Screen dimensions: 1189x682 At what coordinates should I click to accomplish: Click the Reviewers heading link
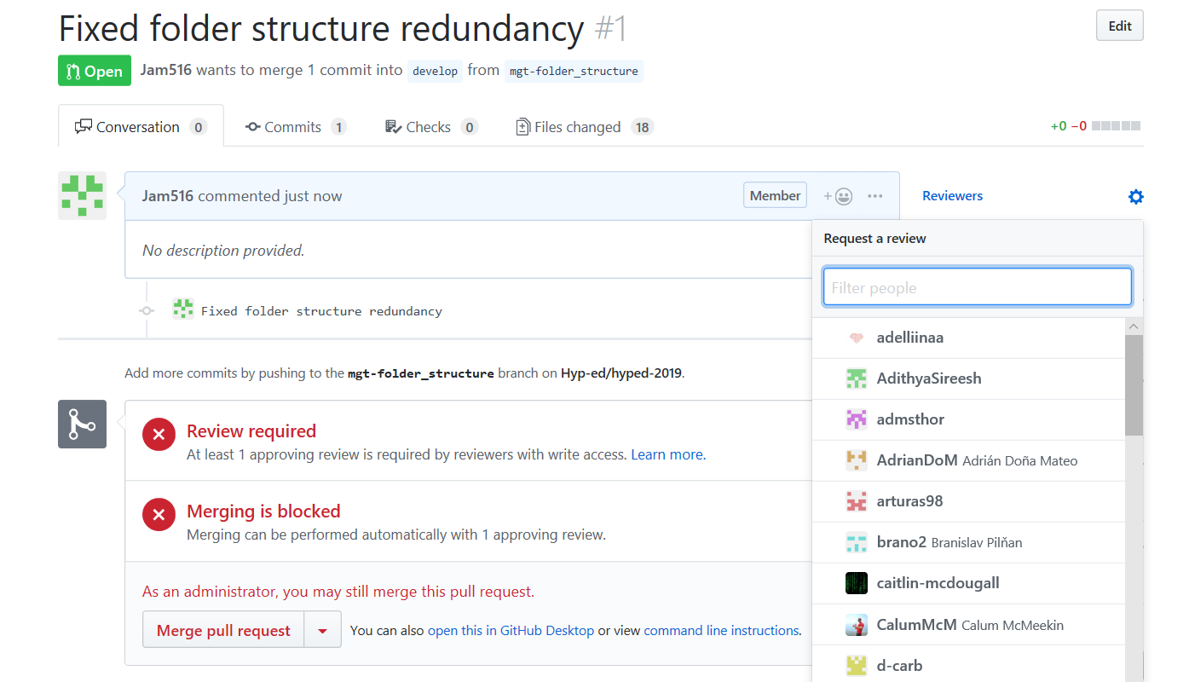[952, 196]
